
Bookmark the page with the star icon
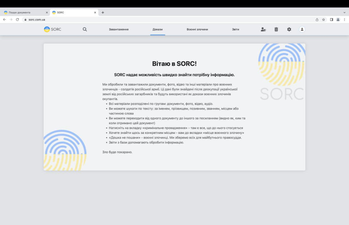pos(323,20)
